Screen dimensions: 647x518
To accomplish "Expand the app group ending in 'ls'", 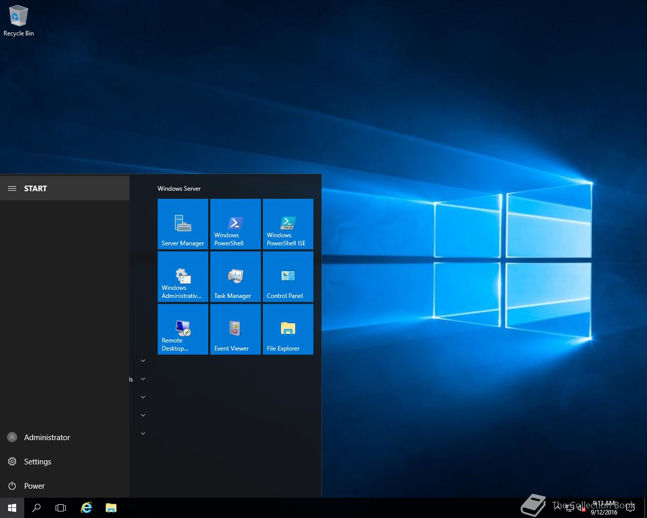I will (x=143, y=379).
